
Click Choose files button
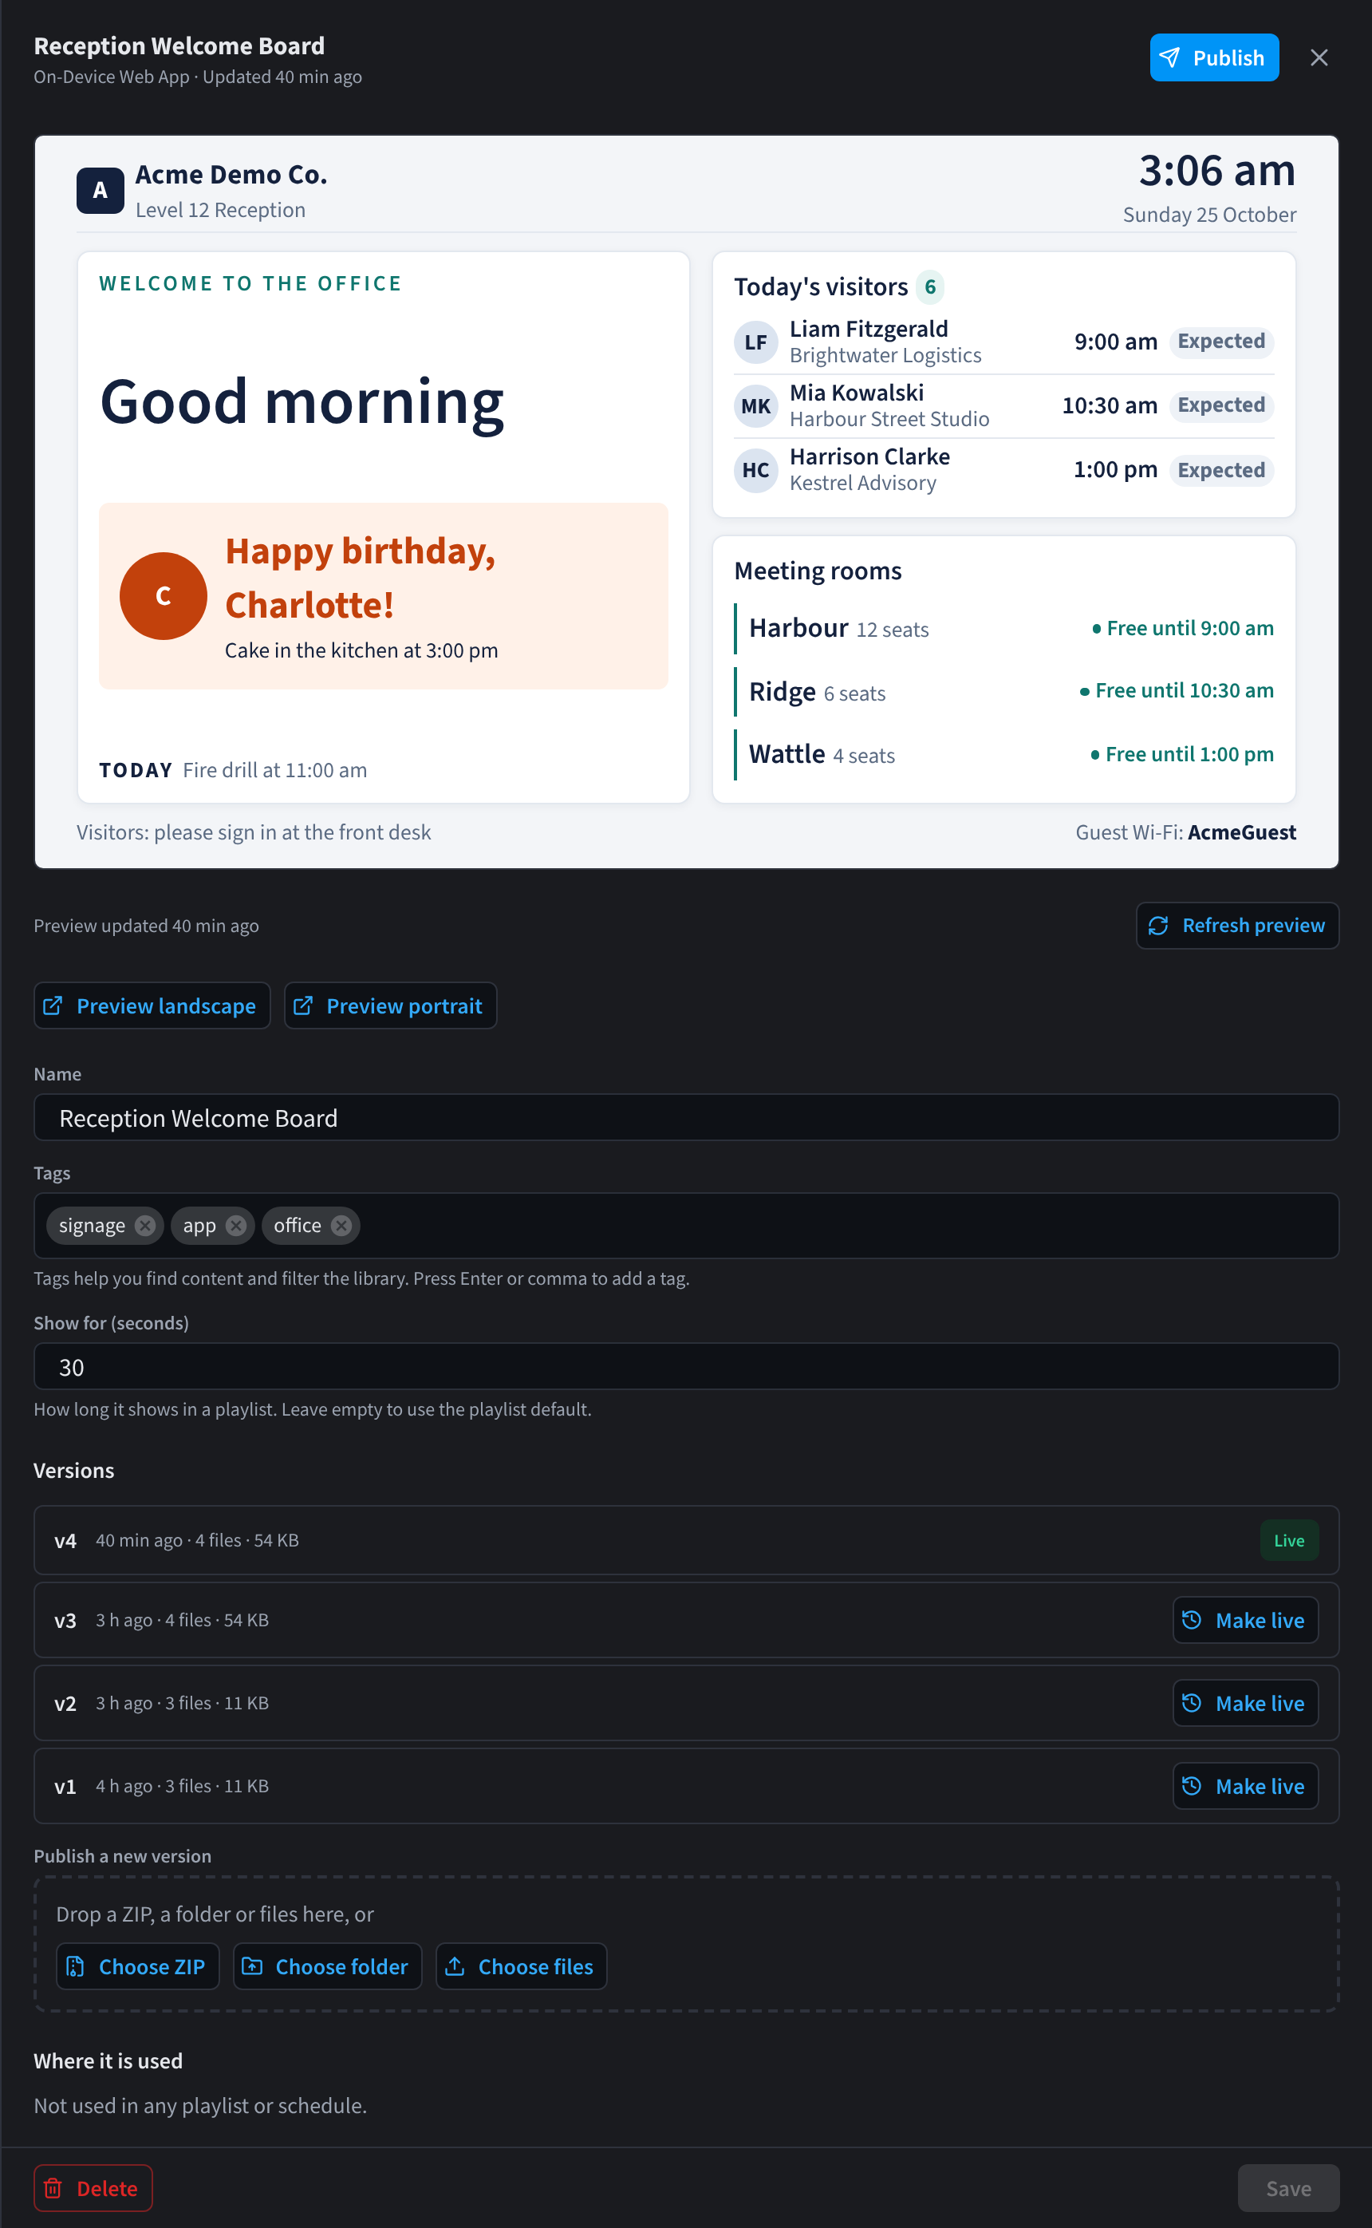pyautogui.click(x=521, y=1966)
